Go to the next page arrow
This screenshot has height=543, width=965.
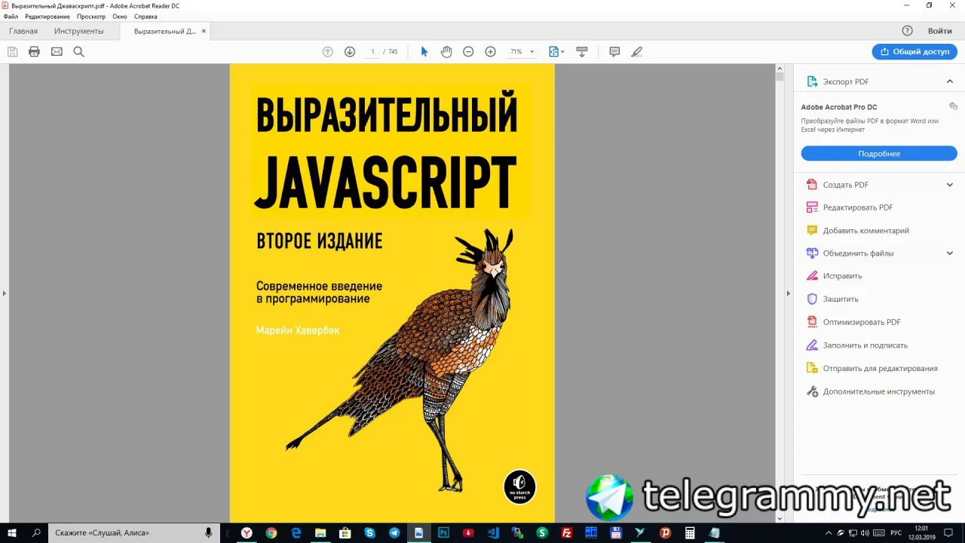[x=350, y=51]
